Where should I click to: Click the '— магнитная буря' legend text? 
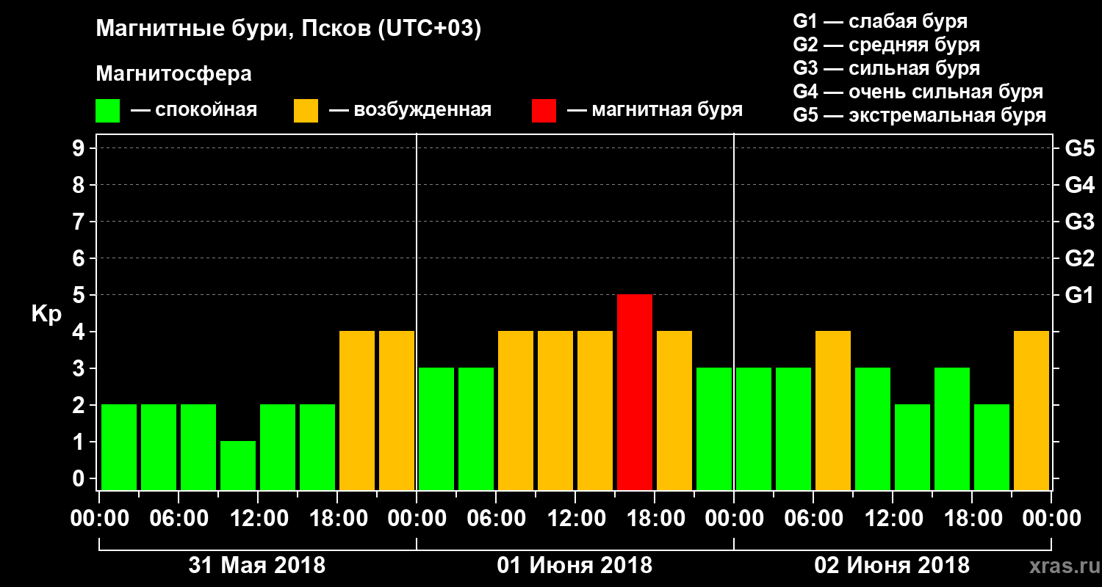[x=655, y=111]
